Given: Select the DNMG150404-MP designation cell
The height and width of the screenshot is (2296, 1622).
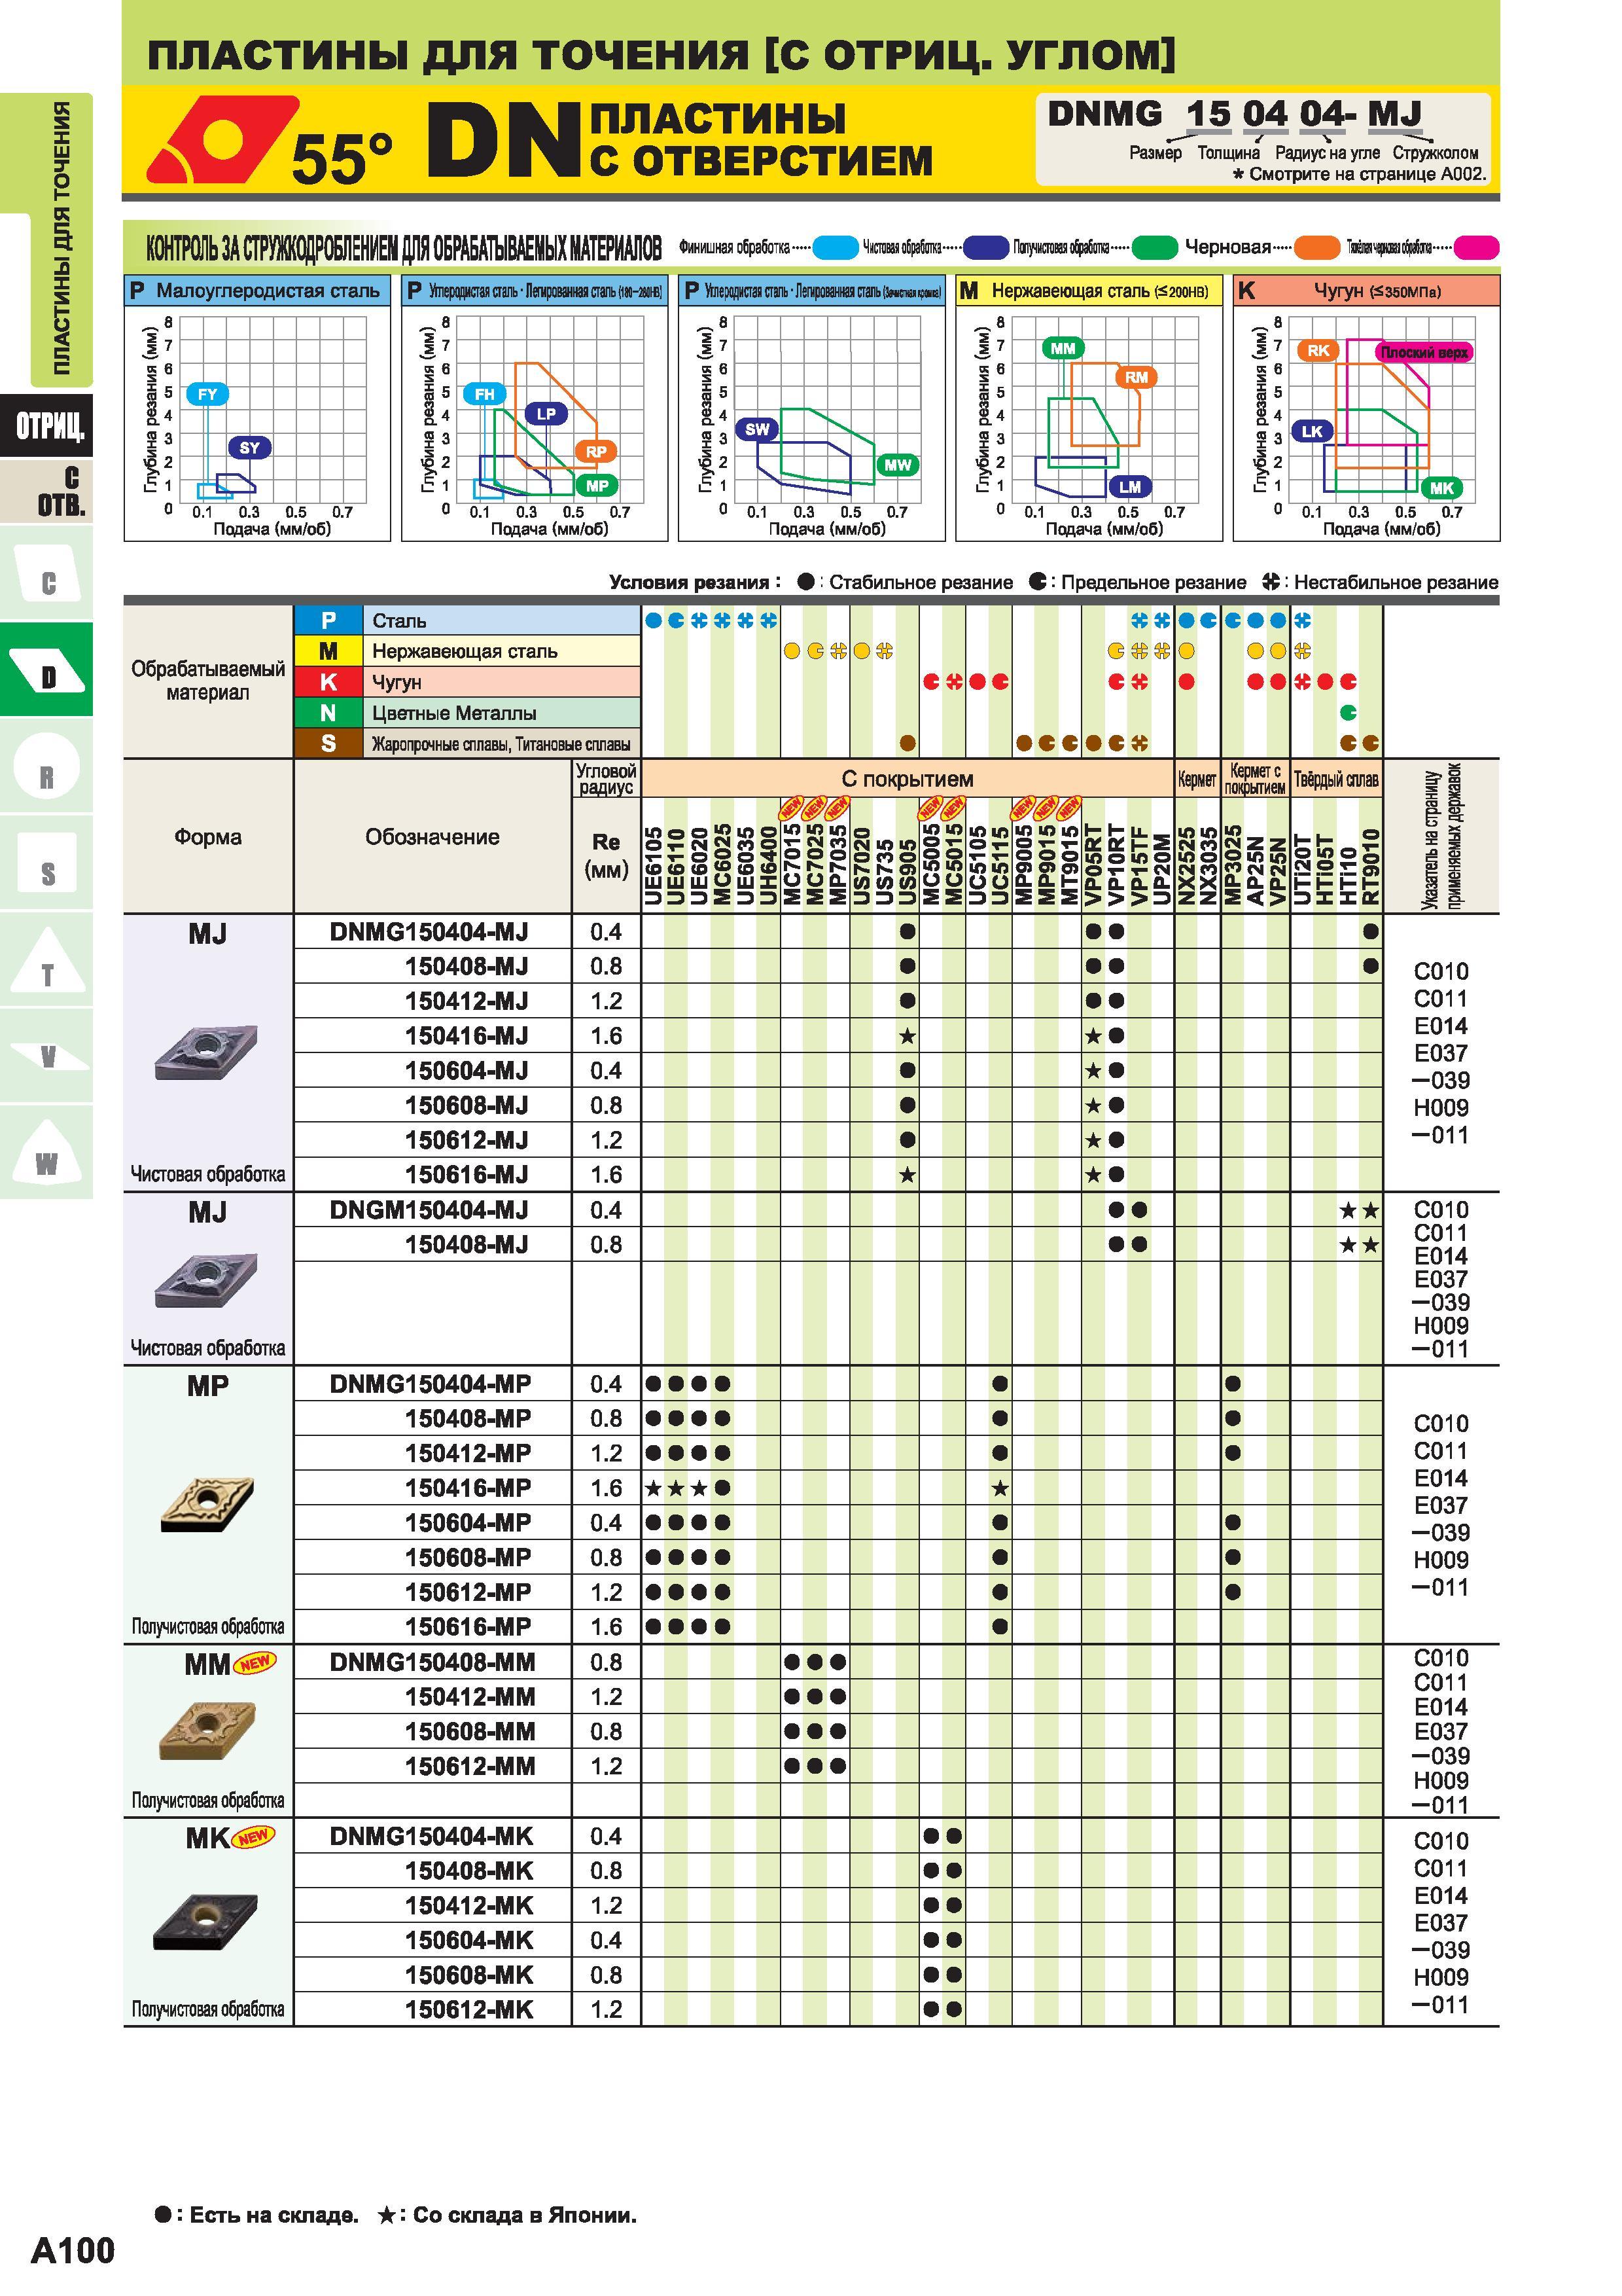Looking at the screenshot, I should [x=432, y=1384].
